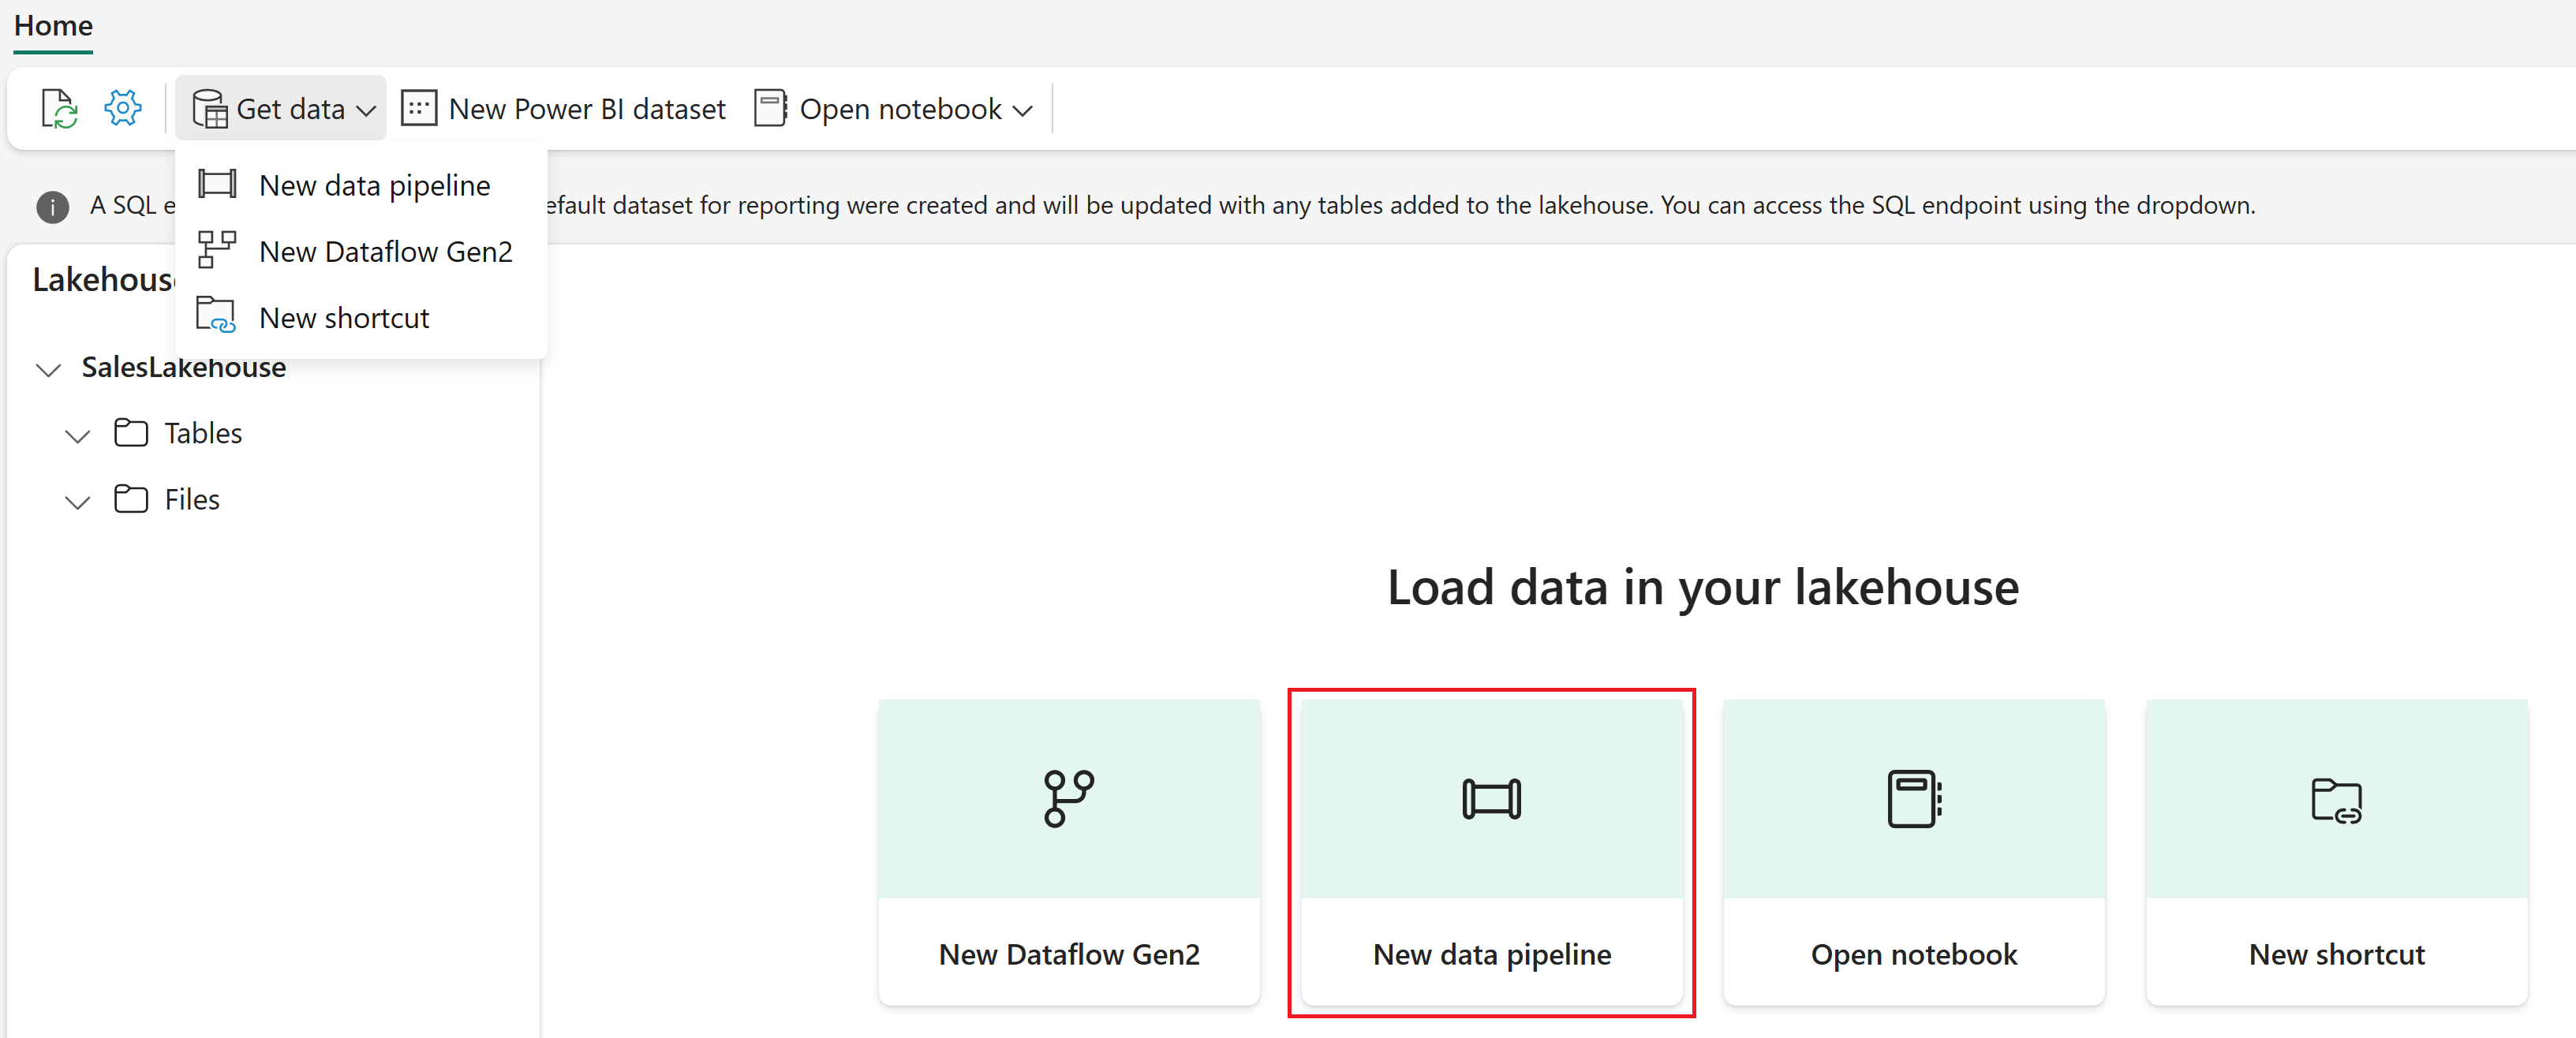Click the New shortcut menu item
The height and width of the screenshot is (1038, 2576).
click(x=345, y=317)
